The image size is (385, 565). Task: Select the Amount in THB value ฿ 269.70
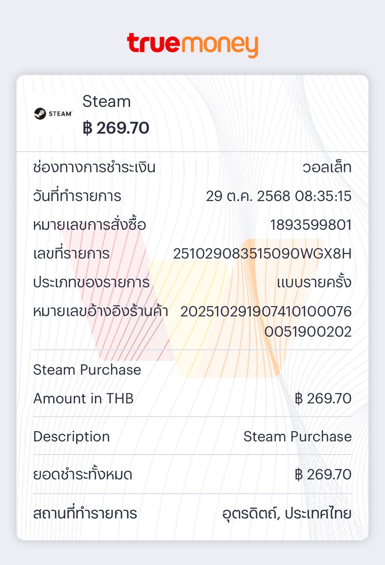[323, 399]
